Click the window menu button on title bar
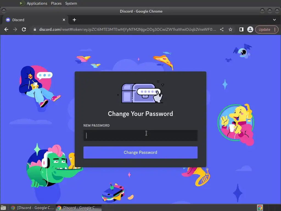This screenshot has width=281, height=211. pyautogui.click(x=4, y=11)
